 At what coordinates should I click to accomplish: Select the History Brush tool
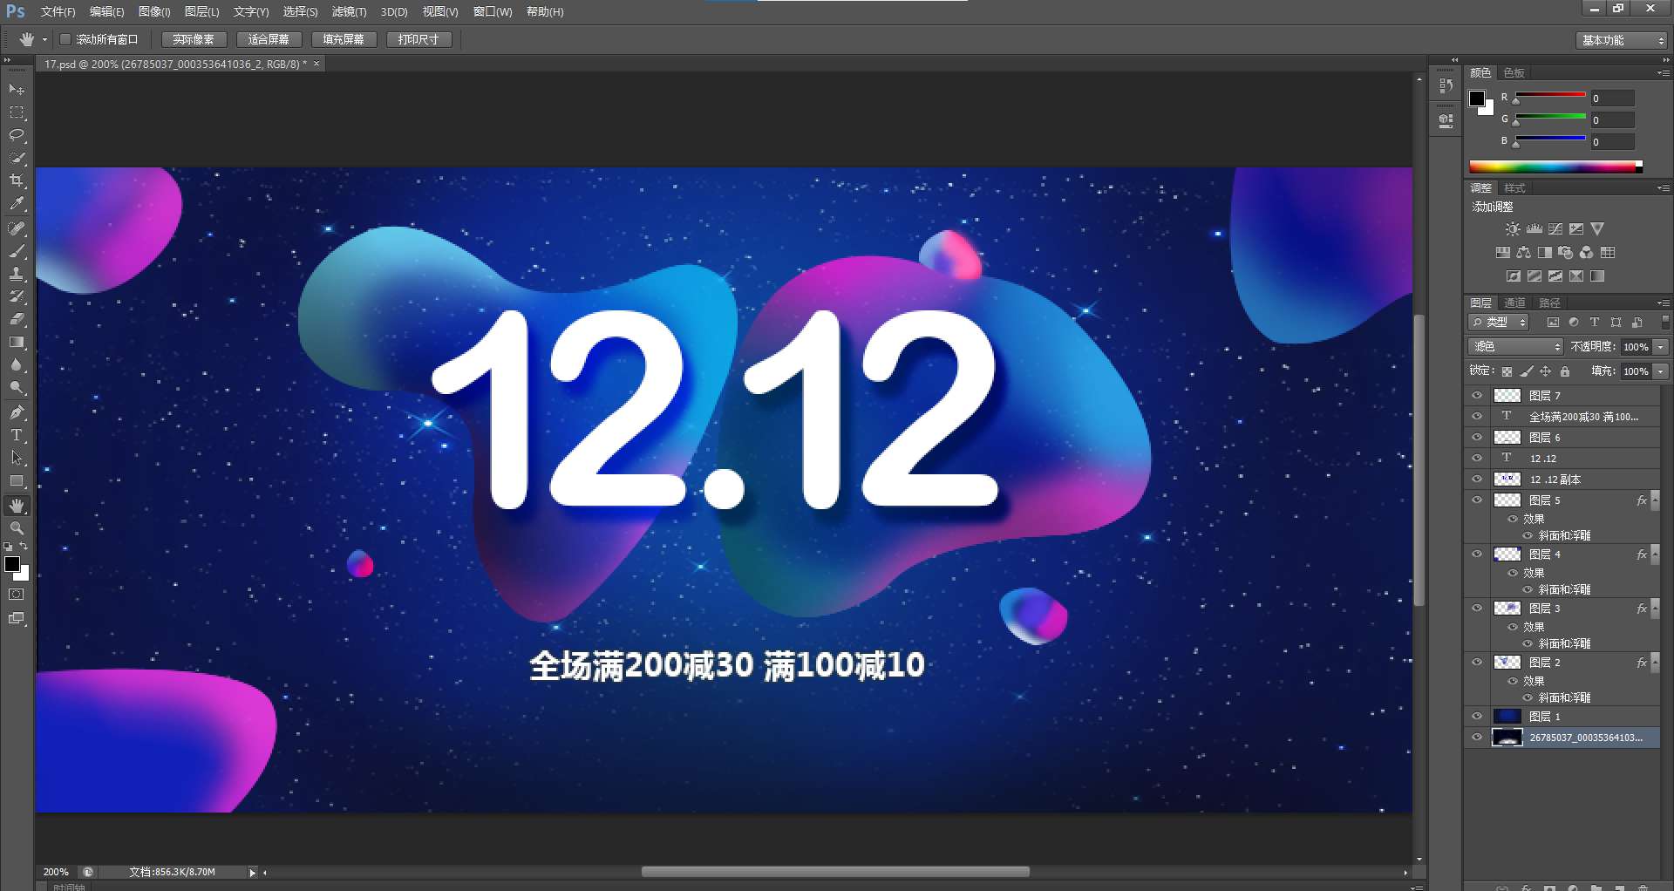click(x=17, y=296)
